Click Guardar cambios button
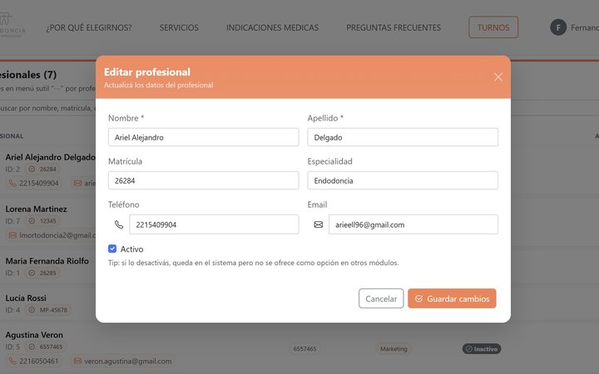Viewport: 599px width, 374px height. (452, 298)
